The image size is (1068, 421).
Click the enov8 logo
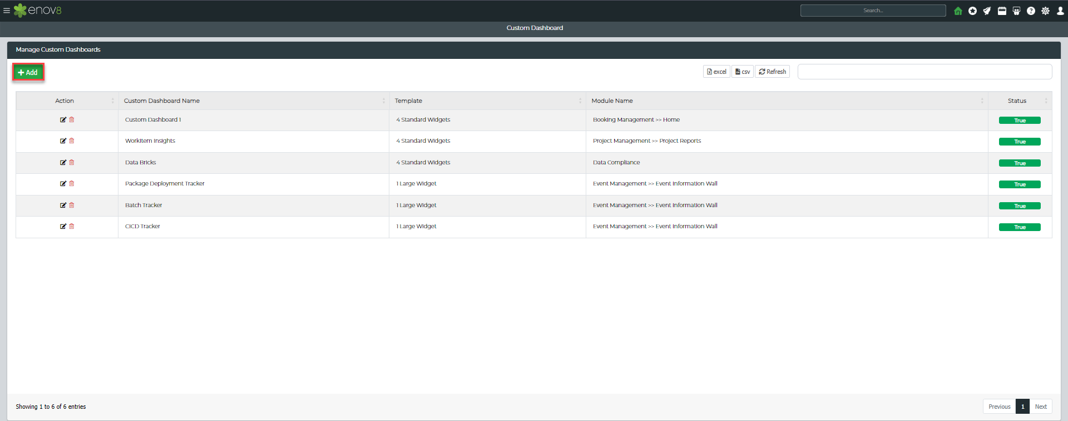pyautogui.click(x=38, y=11)
